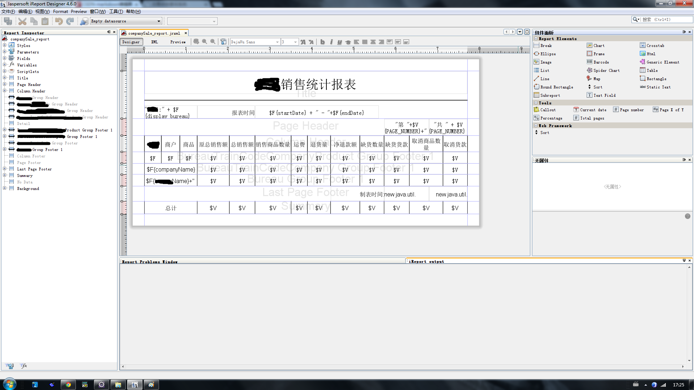Select companySale_report.jrxml document tab
The width and height of the screenshot is (694, 390).
click(154, 33)
